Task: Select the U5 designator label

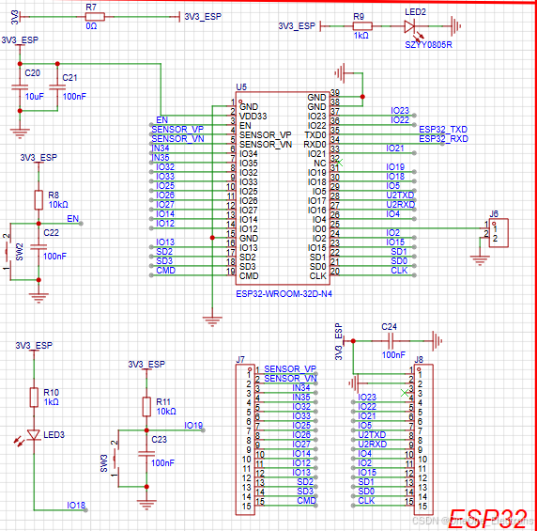Action: pyautogui.click(x=241, y=87)
